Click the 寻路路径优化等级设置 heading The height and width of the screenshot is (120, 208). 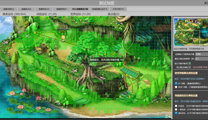[x=186, y=95]
